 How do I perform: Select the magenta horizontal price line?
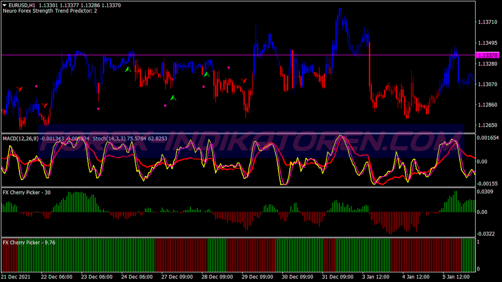pos(238,55)
